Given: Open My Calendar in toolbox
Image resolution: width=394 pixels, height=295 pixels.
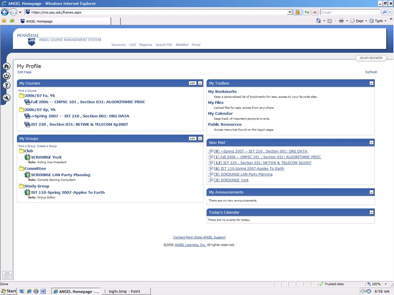Looking at the screenshot, I should coord(220,113).
